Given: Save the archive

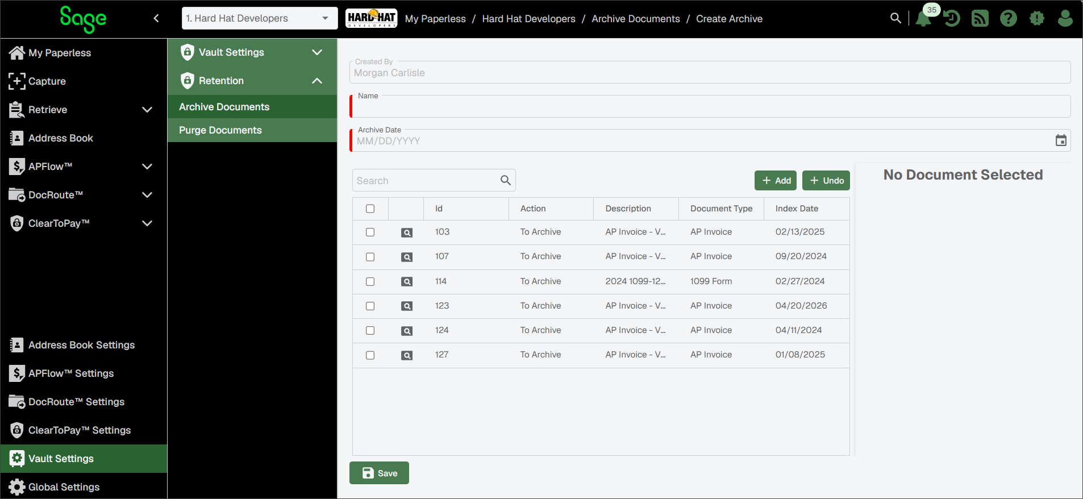Looking at the screenshot, I should point(379,473).
